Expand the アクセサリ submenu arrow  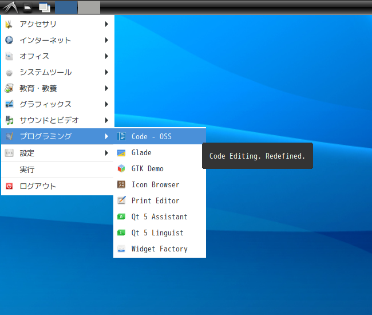click(106, 24)
